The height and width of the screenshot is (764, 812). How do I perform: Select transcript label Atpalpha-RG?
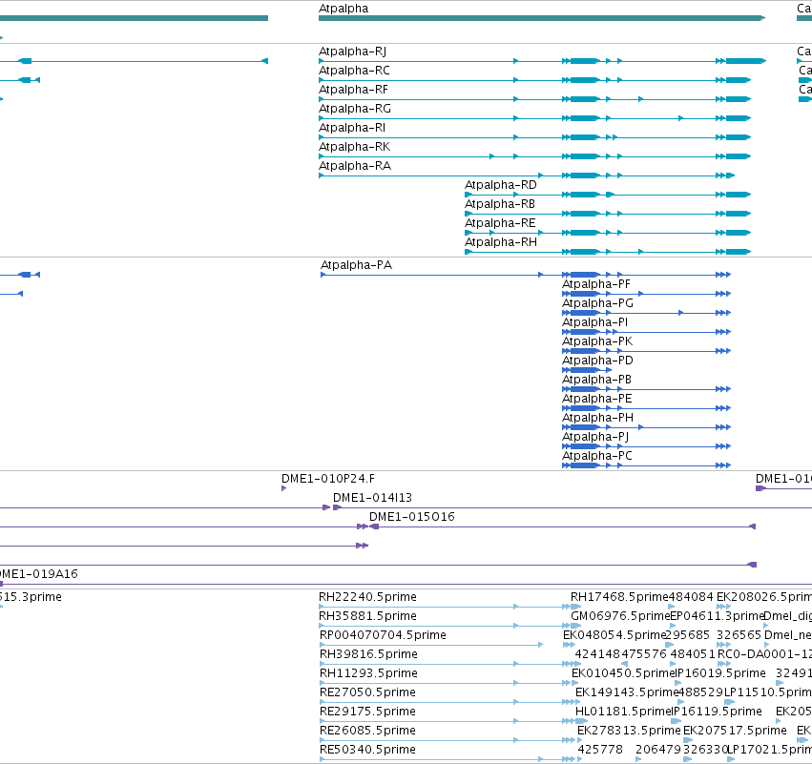coord(355,109)
